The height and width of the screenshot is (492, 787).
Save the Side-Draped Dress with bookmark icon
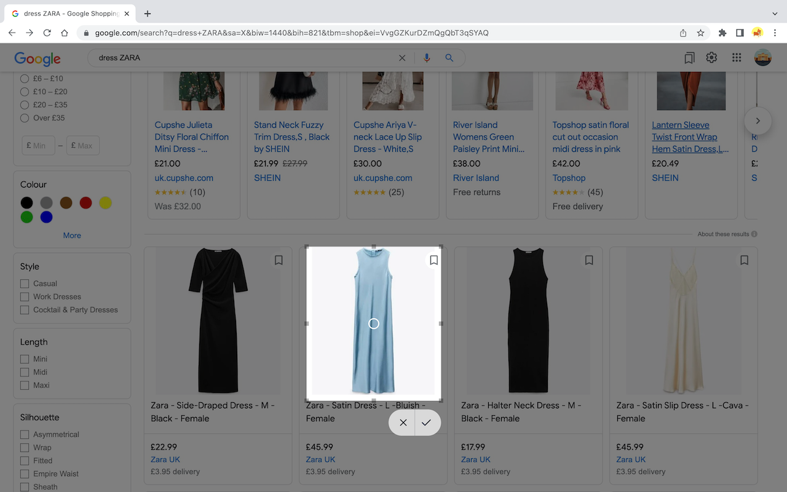[x=279, y=260]
